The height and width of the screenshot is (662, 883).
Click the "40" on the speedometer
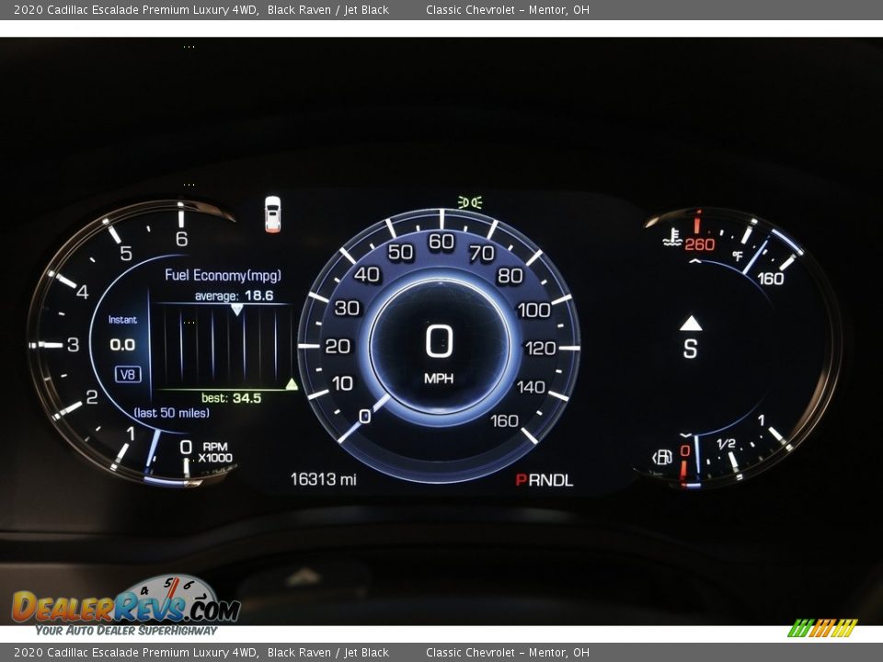point(367,274)
